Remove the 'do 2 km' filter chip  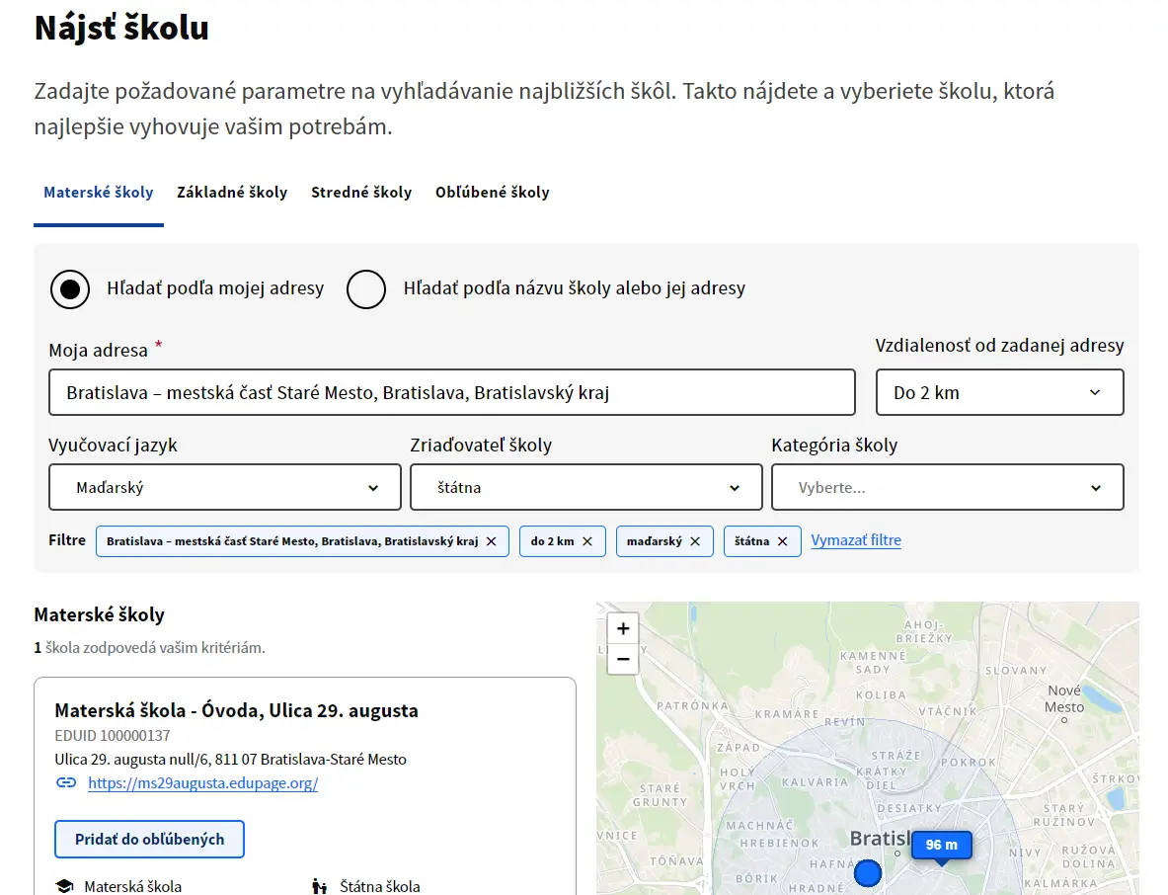[x=587, y=541]
